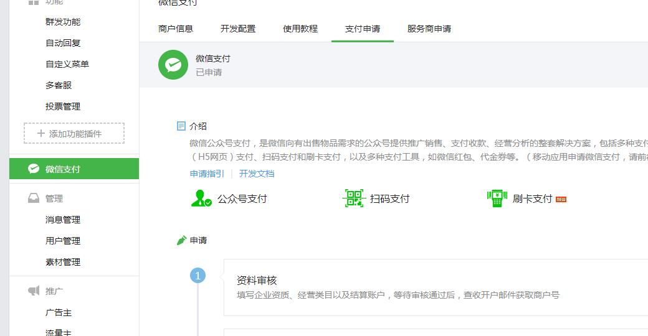Click the 添加功能插件 button
Image resolution: width=648 pixels, height=336 pixels.
pos(74,133)
